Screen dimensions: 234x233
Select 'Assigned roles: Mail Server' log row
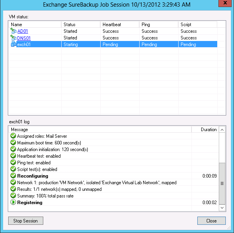click(114, 136)
